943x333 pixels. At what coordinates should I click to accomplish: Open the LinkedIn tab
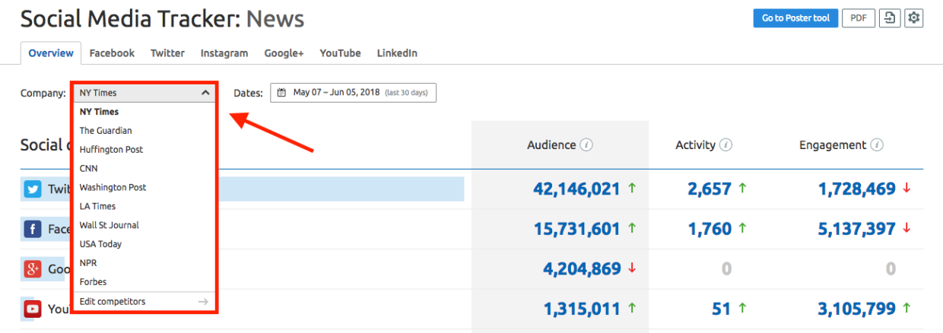(x=397, y=53)
